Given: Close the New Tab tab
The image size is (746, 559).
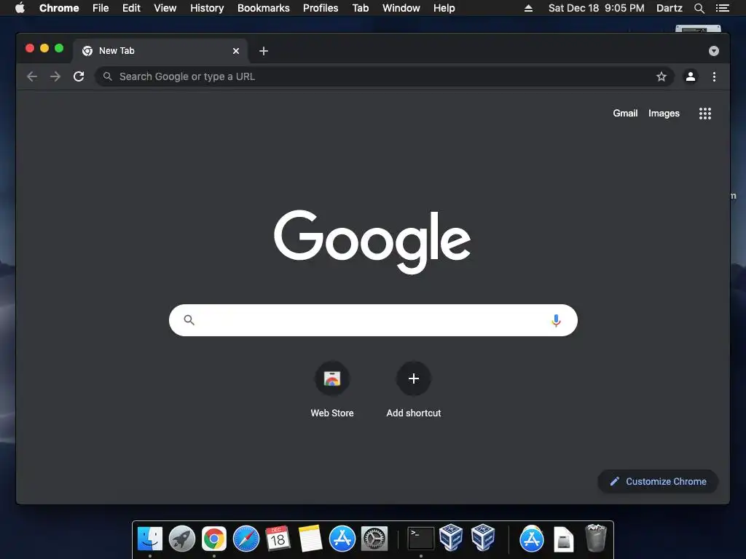Looking at the screenshot, I should [236, 51].
